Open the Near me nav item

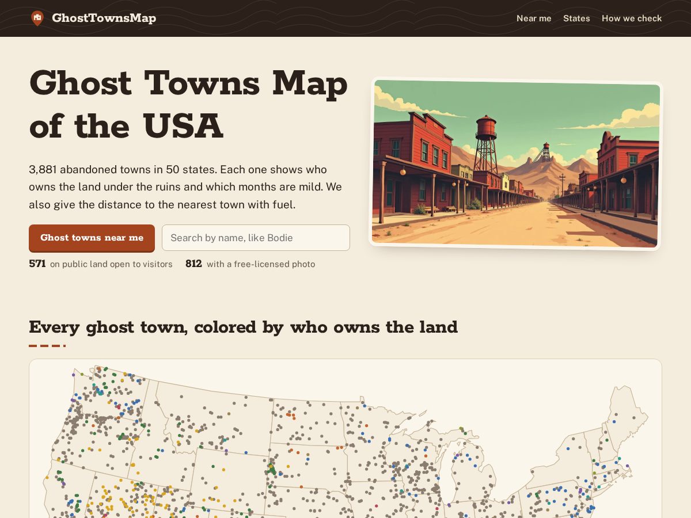[x=534, y=18]
